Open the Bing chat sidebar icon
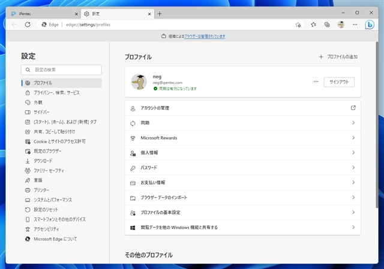384x269 pixels. (370, 25)
